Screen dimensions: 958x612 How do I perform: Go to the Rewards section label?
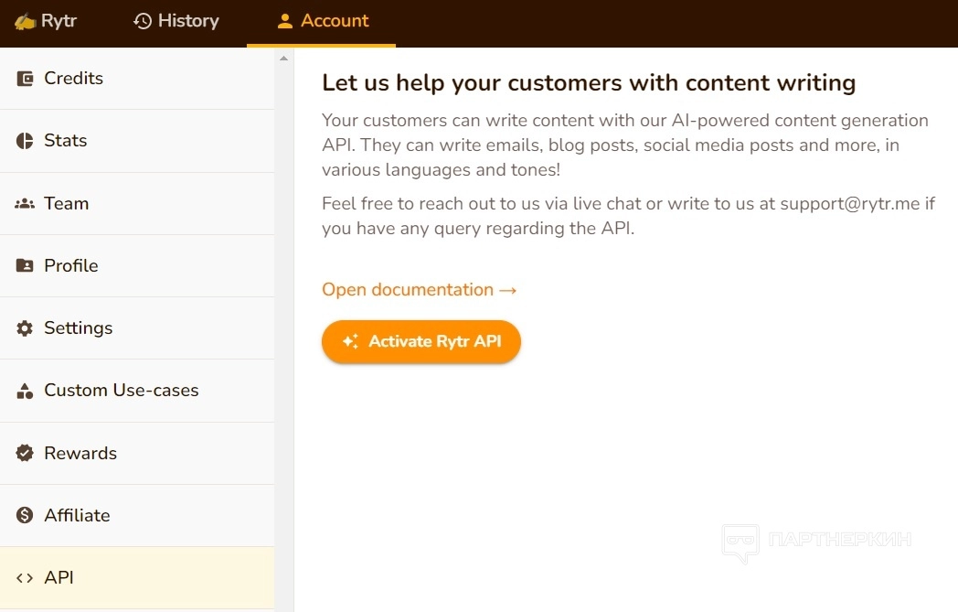[x=80, y=453]
